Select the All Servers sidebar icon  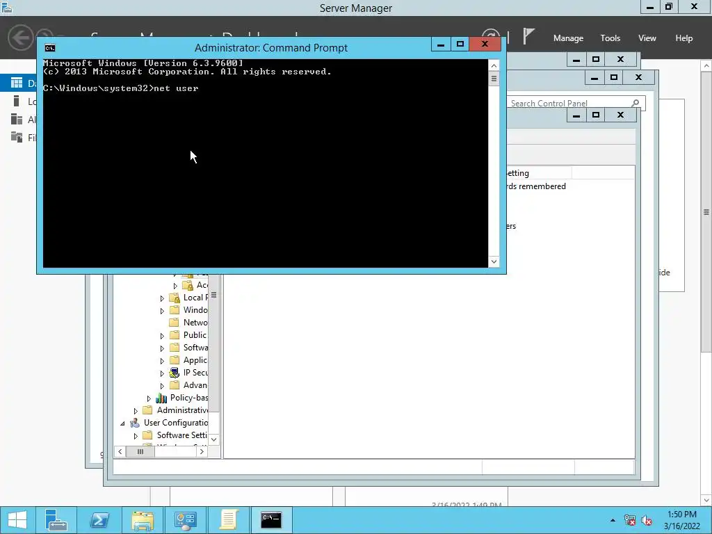(17, 119)
